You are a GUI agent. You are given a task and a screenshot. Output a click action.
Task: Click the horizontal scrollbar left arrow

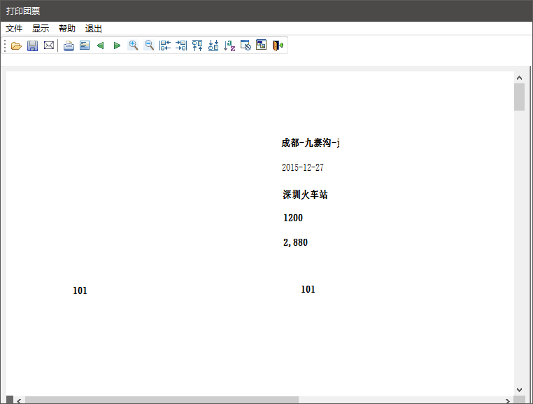click(x=19, y=400)
